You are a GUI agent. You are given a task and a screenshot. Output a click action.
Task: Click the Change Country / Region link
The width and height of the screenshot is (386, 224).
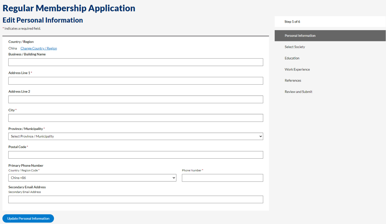pos(39,48)
